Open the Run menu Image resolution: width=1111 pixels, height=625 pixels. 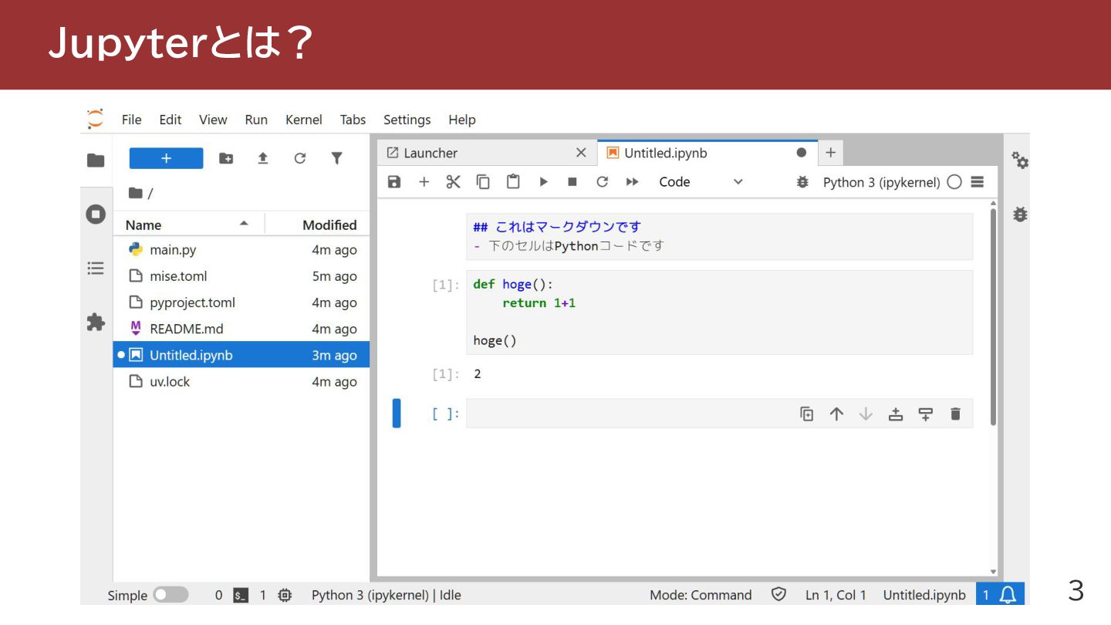point(256,120)
